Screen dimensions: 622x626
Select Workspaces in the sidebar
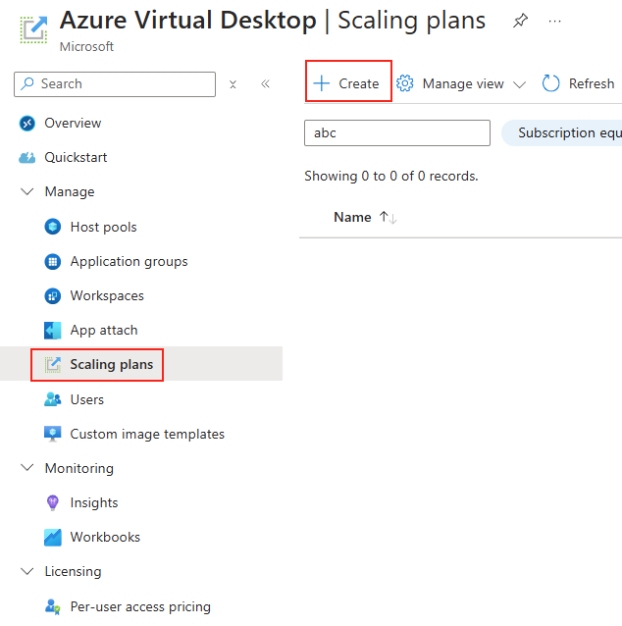107,296
